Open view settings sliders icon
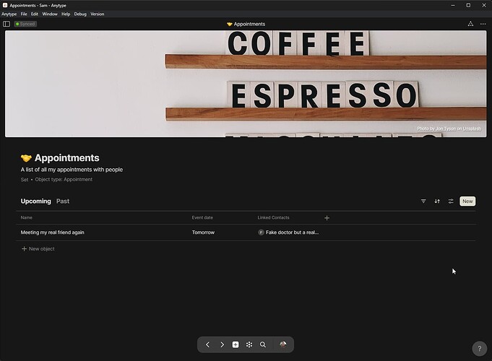 click(x=451, y=201)
